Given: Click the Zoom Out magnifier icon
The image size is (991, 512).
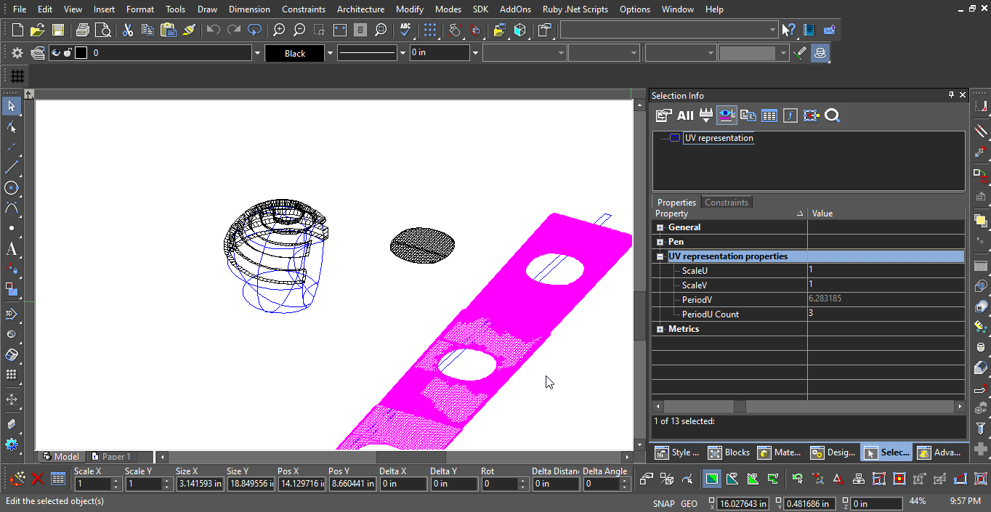Looking at the screenshot, I should point(299,30).
